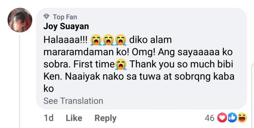
Task: View the 46 reactions count
Action: click(x=209, y=118)
